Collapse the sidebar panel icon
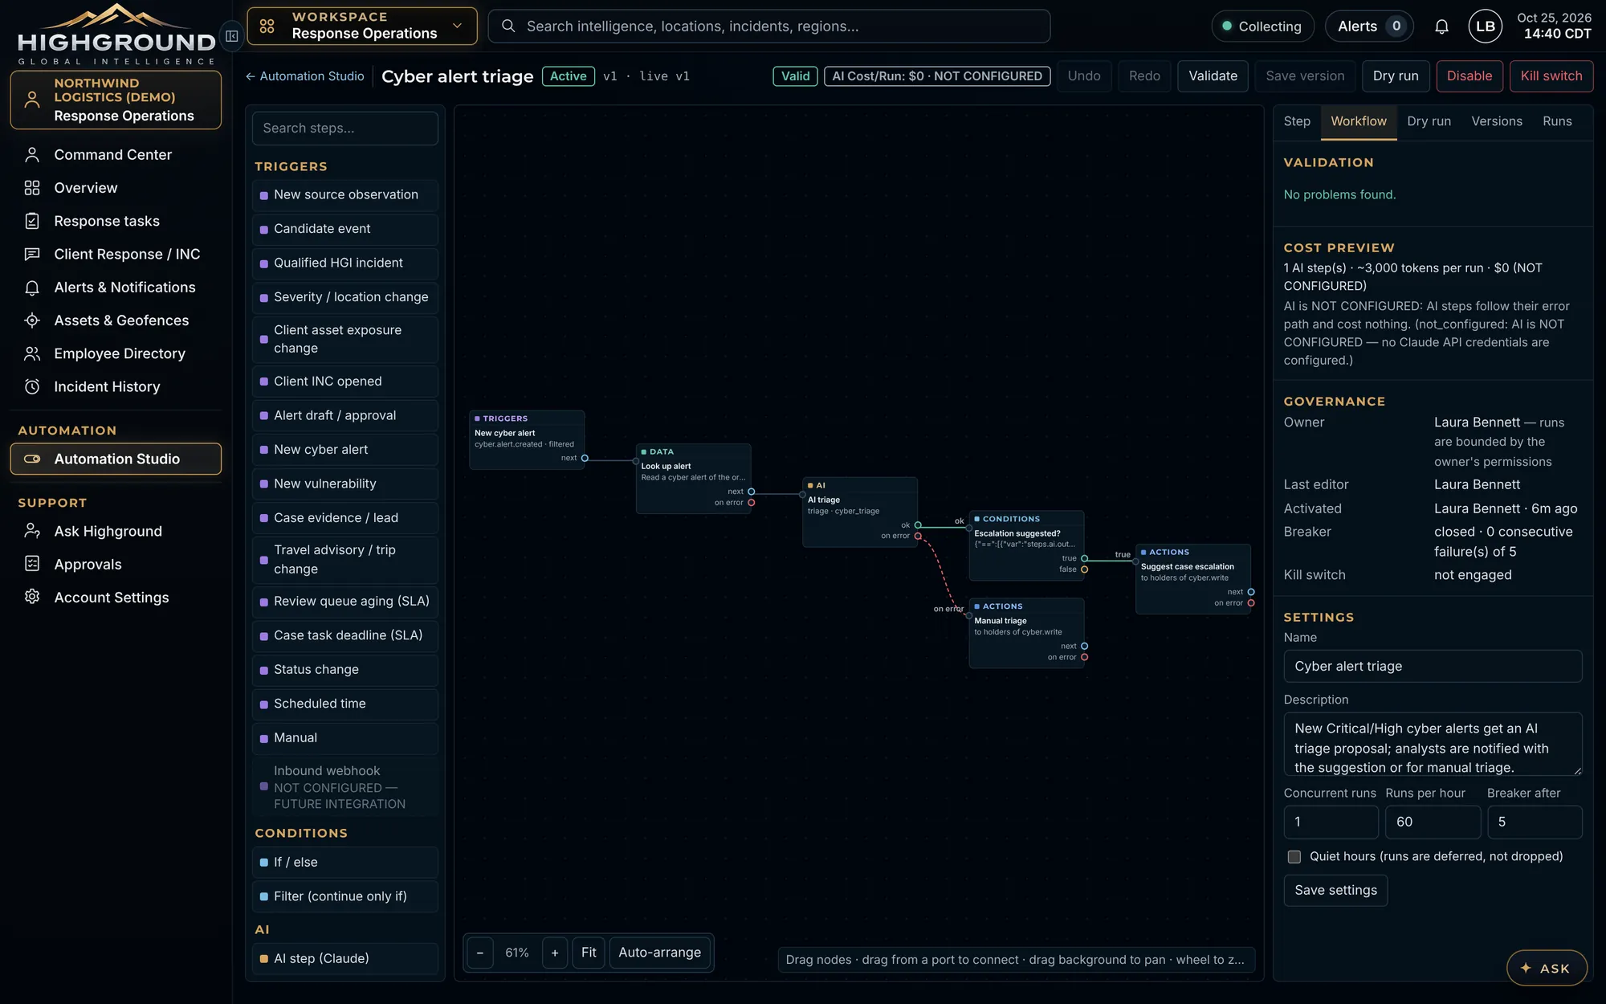Viewport: 1606px width, 1004px height. pos(231,36)
